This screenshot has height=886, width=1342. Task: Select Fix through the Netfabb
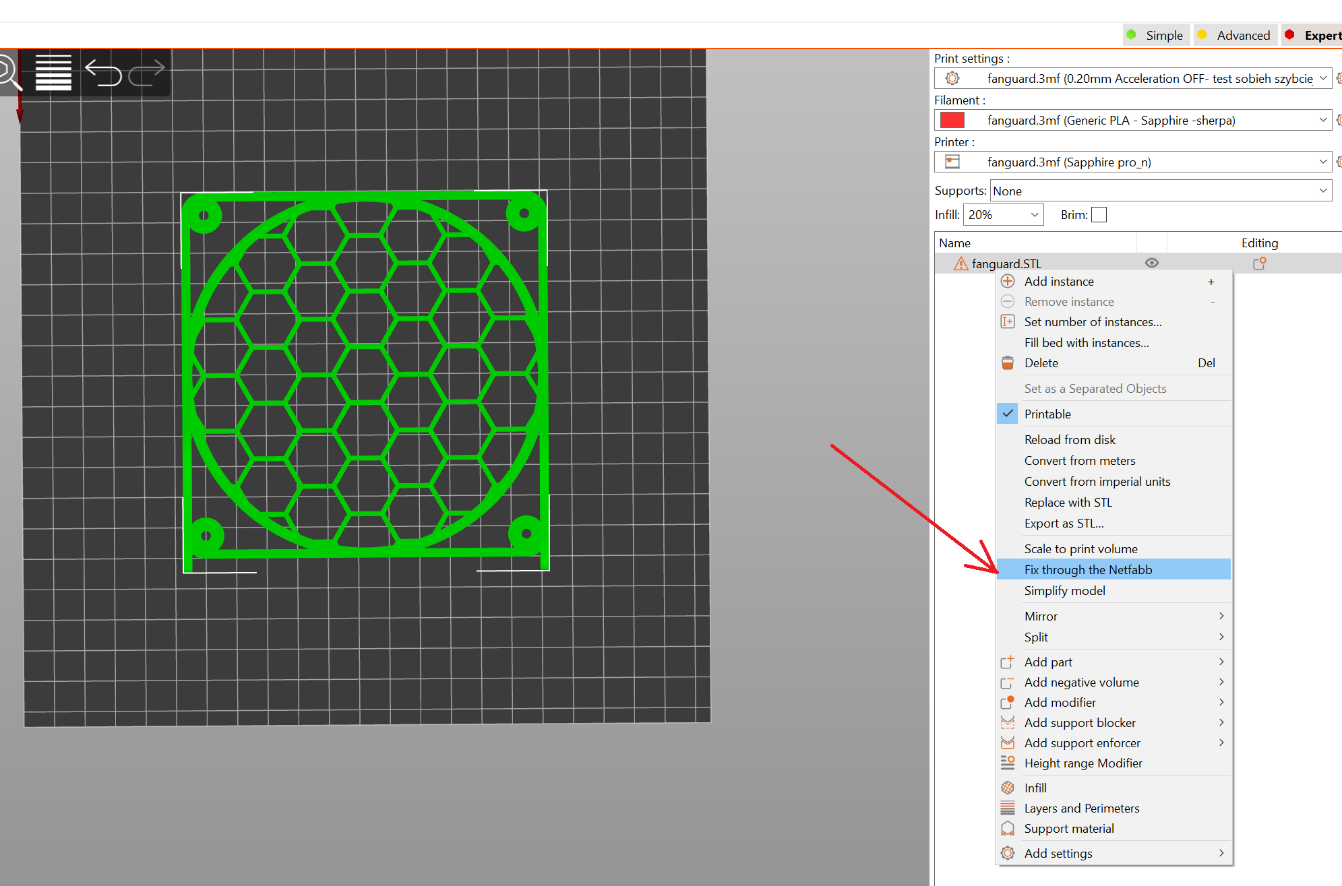pyautogui.click(x=1088, y=569)
